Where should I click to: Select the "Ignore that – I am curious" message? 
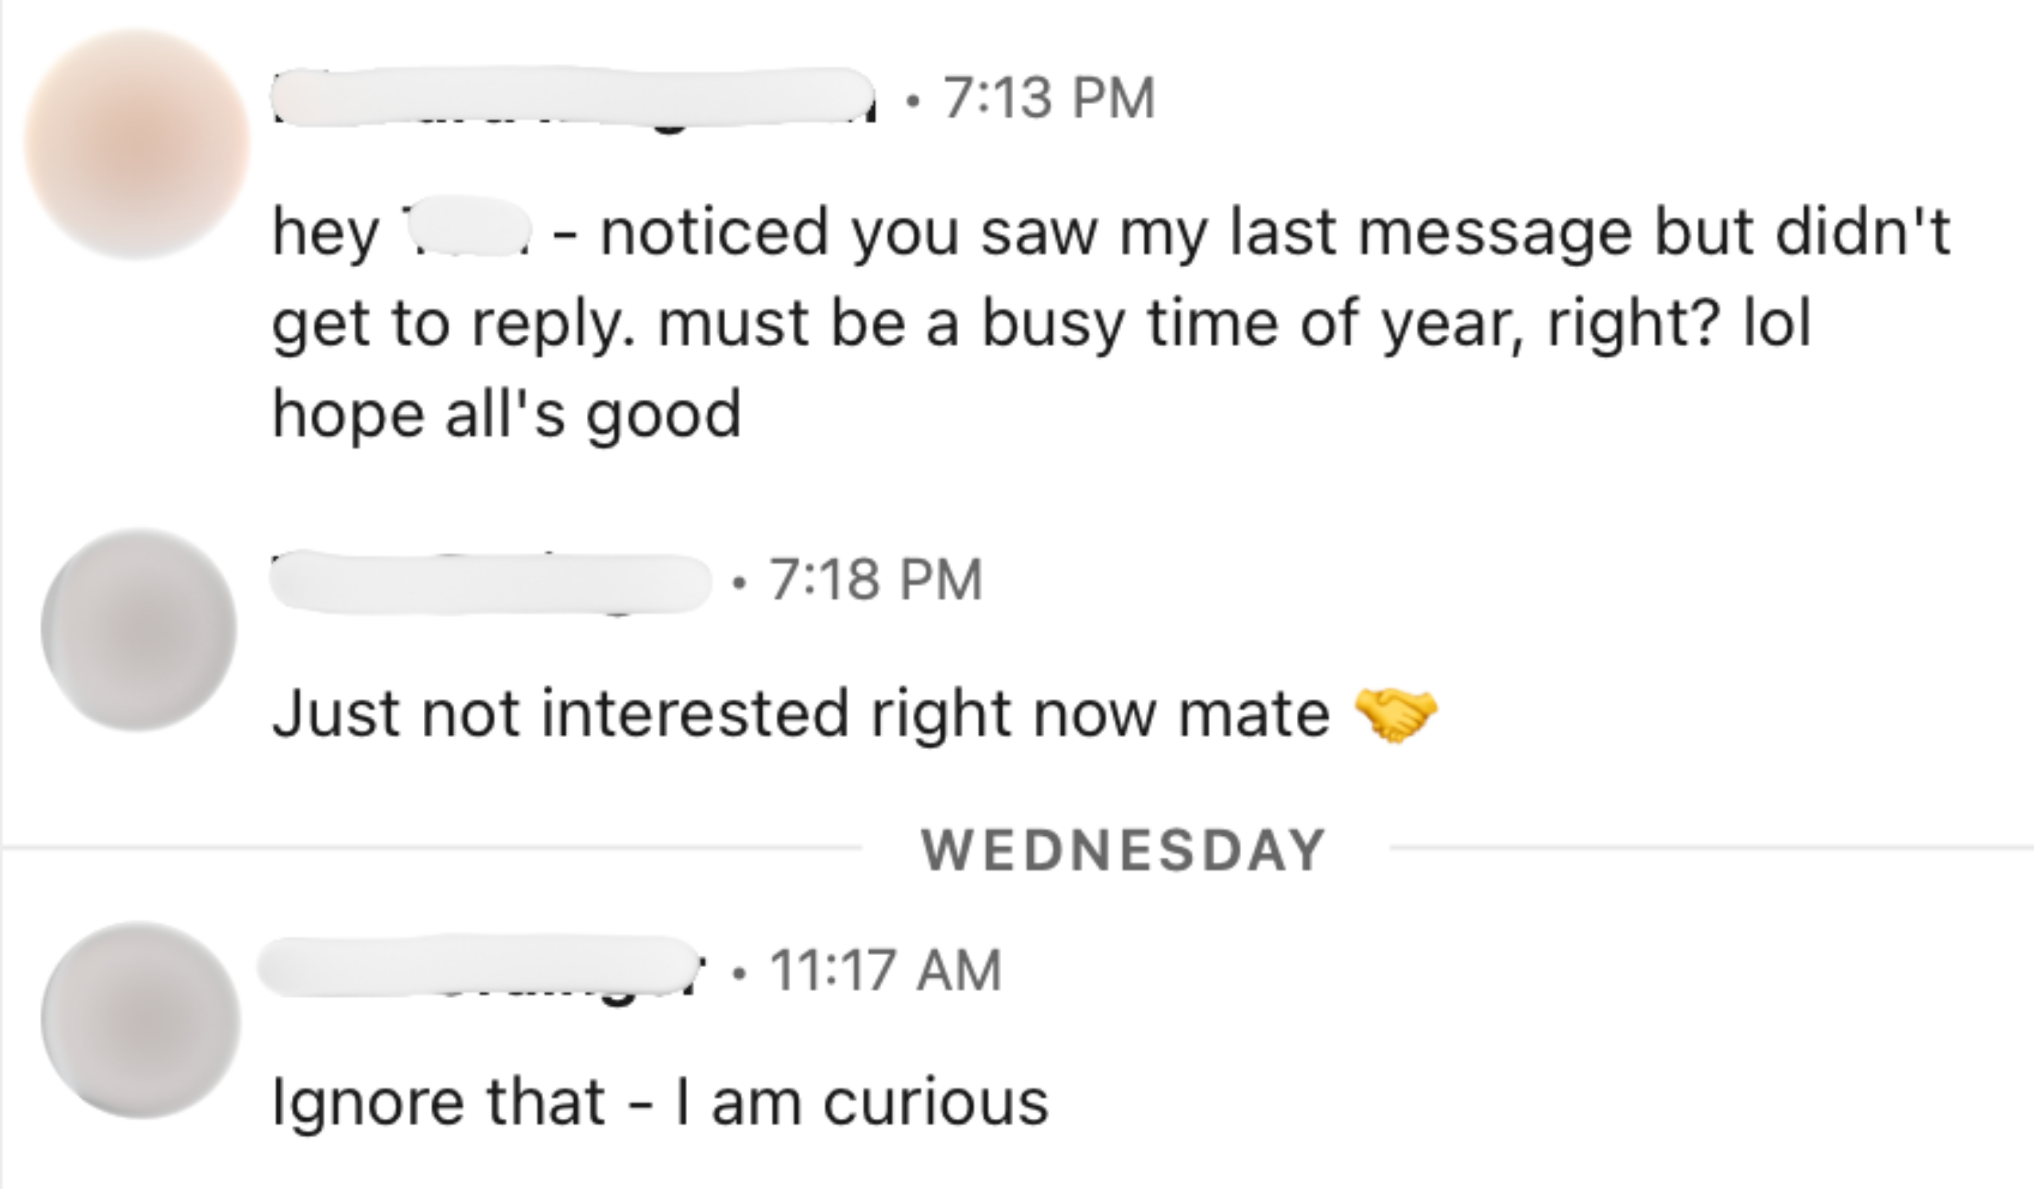[x=660, y=1102]
